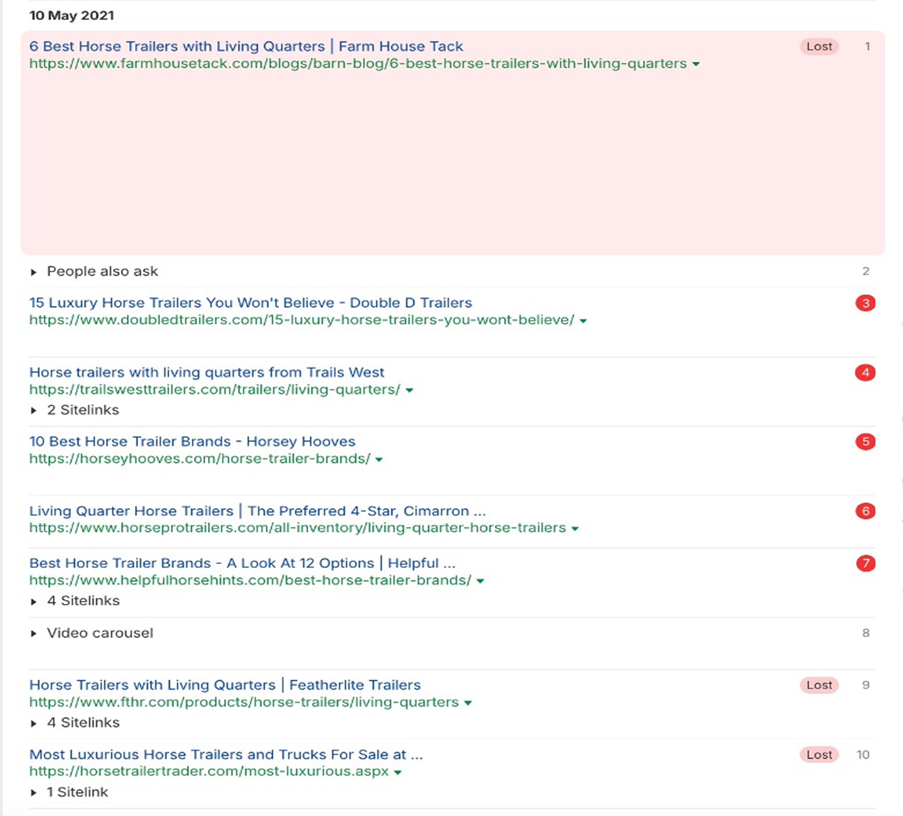Screen dimensions: 903x816
Task: Click the red position 4 badge
Action: click(x=865, y=373)
